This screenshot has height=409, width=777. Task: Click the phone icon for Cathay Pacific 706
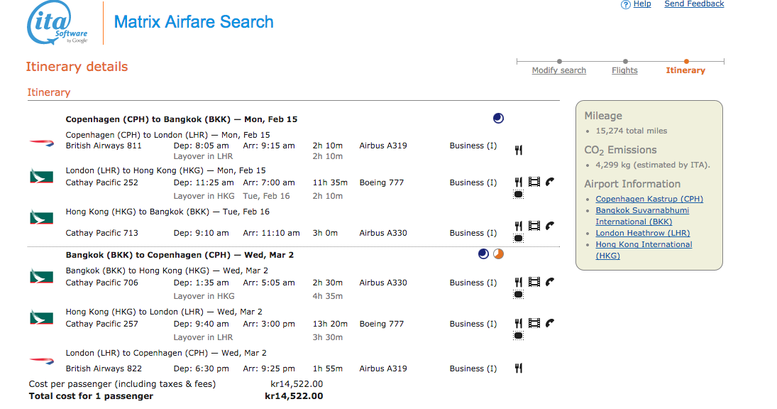(550, 282)
